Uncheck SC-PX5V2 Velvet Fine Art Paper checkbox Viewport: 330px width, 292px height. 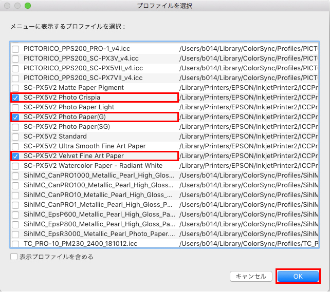15,157
